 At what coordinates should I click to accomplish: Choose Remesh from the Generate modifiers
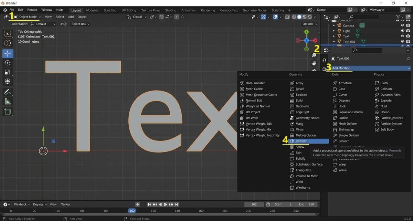(x=309, y=141)
